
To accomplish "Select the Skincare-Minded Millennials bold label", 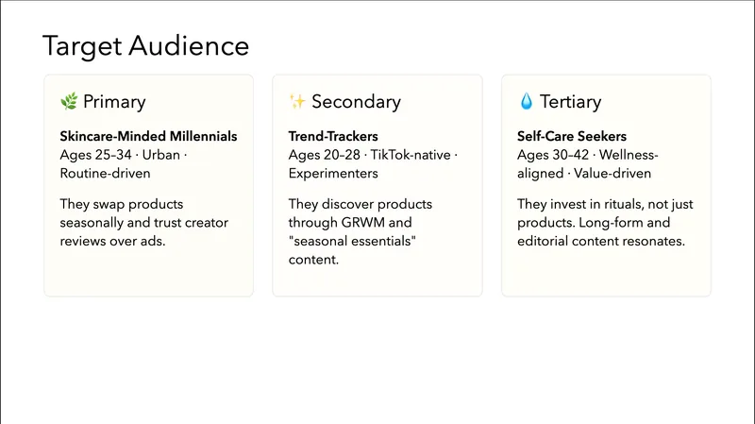I will [x=148, y=137].
